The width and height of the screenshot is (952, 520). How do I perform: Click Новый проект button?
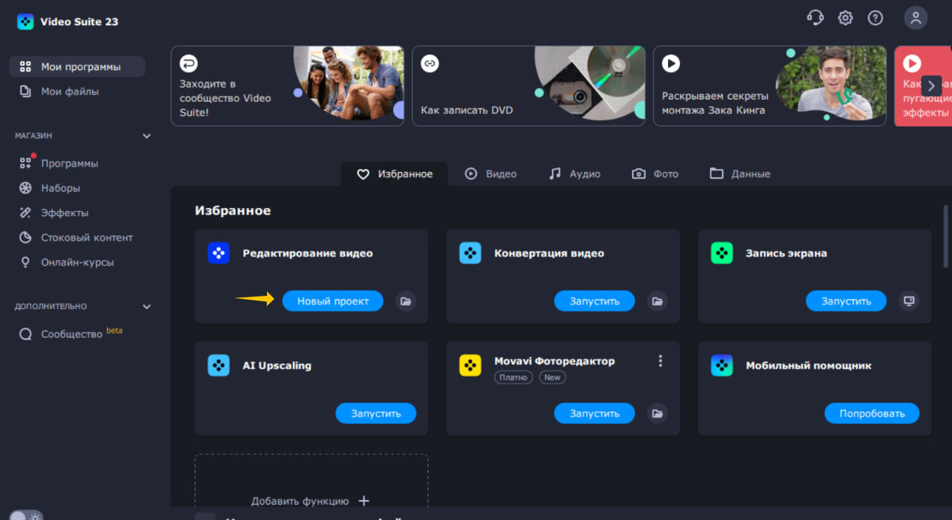(333, 301)
